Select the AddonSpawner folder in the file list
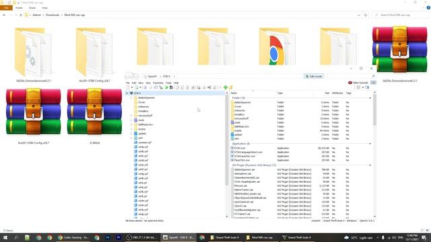Image resolution: width=431 pixels, height=242 pixels. pyautogui.click(x=242, y=102)
